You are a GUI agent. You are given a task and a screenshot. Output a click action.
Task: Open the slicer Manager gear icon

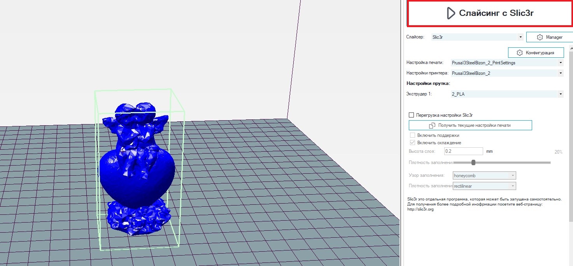[540, 37]
